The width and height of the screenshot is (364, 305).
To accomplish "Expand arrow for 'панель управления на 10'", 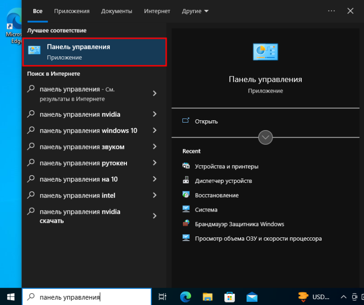I will pos(155,179).
